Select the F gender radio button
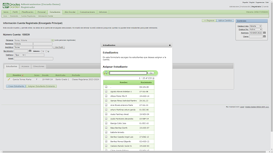Screen dimensions: 273x153 (x=42, y=51)
